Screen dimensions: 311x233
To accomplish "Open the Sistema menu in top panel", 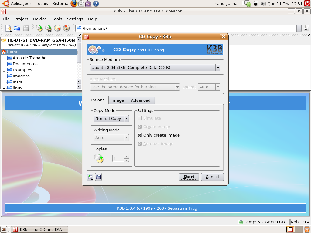I will coord(60,4).
